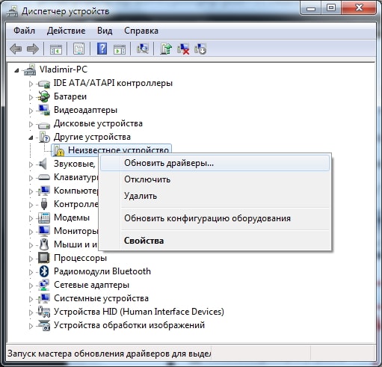Viewport: 382px width, 367px height.
Task: Click the Help question mark toolbar icon
Action: [102, 49]
